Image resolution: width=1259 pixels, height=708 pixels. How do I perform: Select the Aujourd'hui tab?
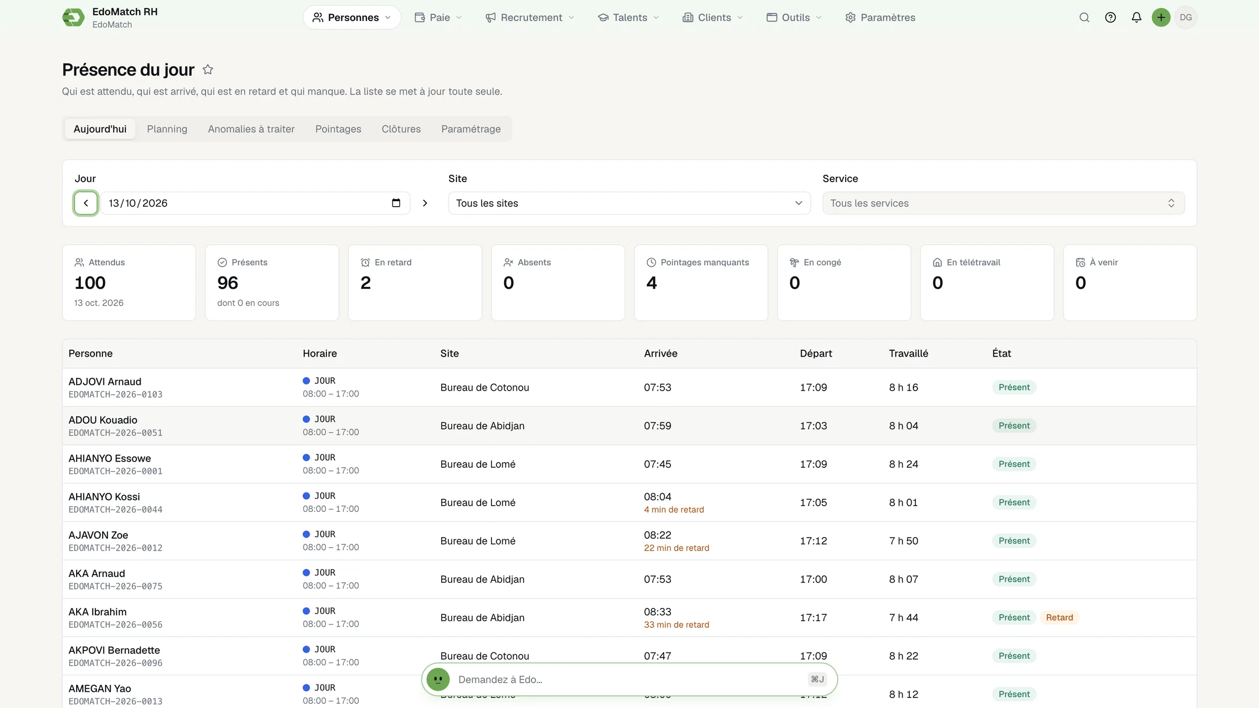point(100,129)
